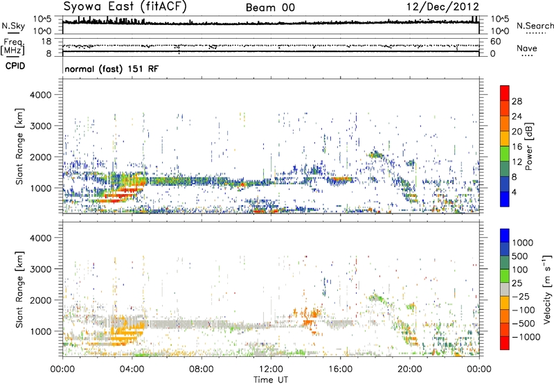Click the '04:00' time tick label
Viewport: 554px width, 384px height.
(132, 369)
